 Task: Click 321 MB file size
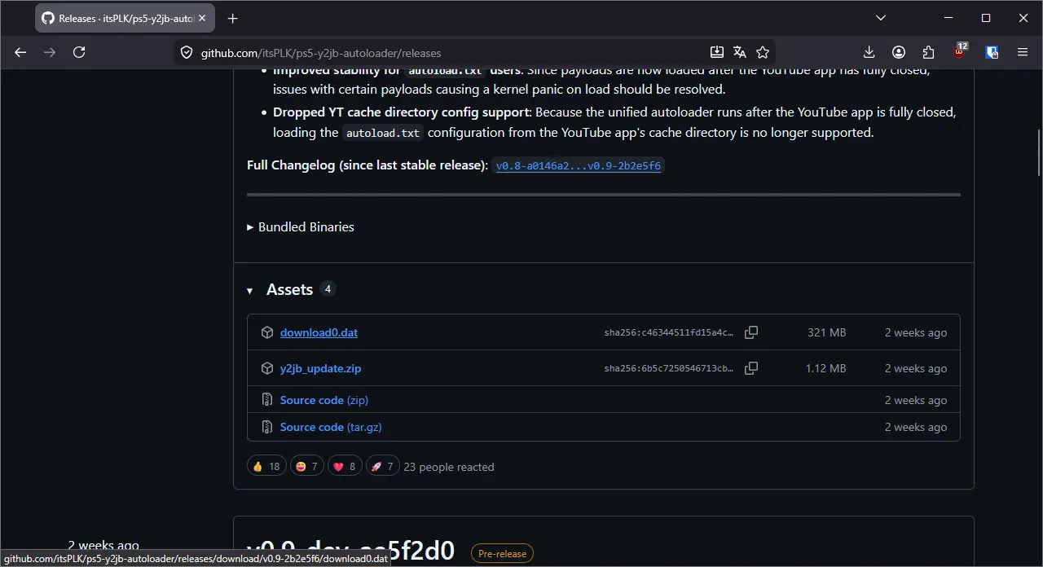click(x=827, y=332)
